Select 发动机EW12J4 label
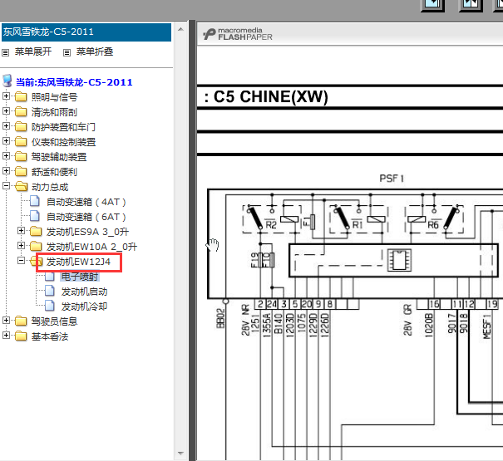Image resolution: width=503 pixels, height=461 pixels. 79,262
